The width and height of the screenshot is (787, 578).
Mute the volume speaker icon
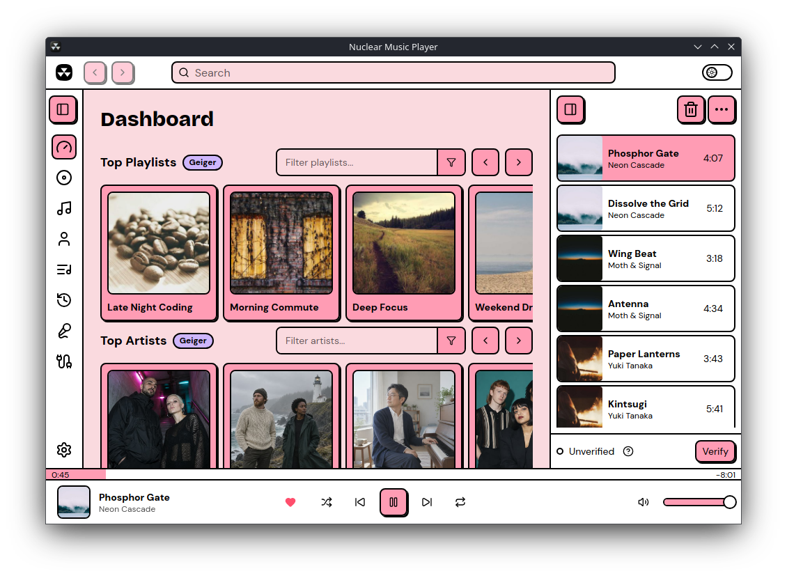pos(643,502)
